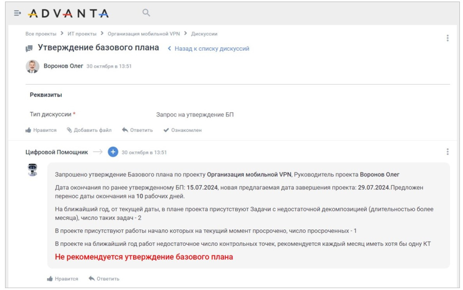
Task: Like the discussion with Нравится thumbs-up
Action: pyautogui.click(x=41, y=130)
